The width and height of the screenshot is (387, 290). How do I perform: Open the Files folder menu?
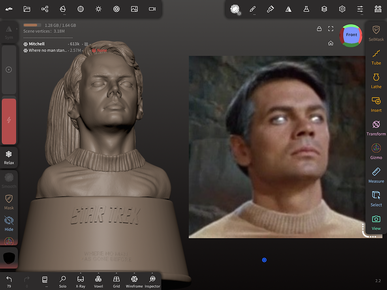(27, 9)
